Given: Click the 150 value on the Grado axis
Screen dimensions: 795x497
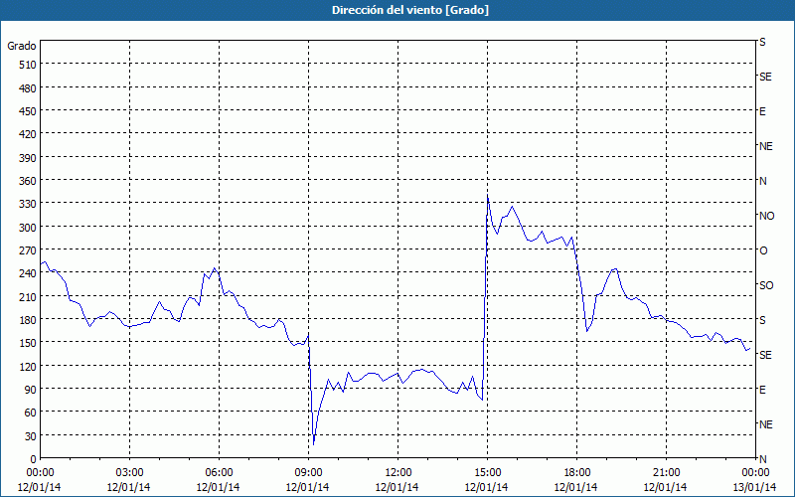Looking at the screenshot, I should 28,343.
